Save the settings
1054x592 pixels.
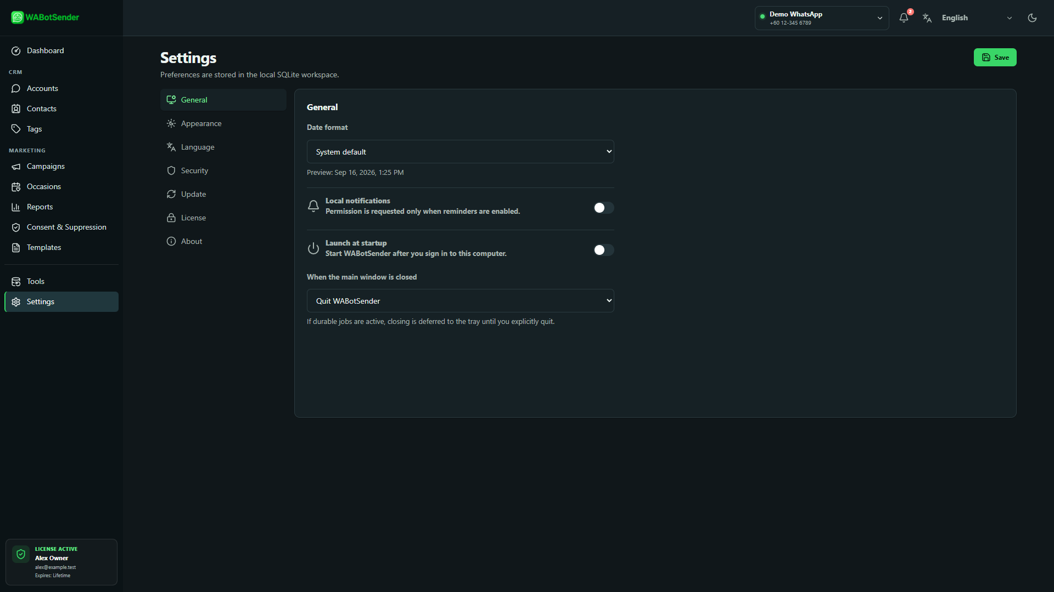tap(995, 58)
